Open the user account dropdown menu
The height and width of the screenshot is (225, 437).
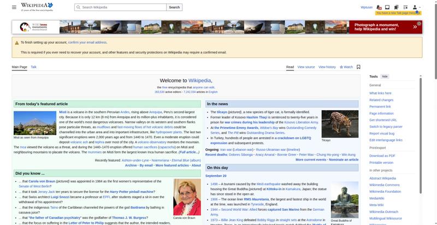tap(416, 7)
